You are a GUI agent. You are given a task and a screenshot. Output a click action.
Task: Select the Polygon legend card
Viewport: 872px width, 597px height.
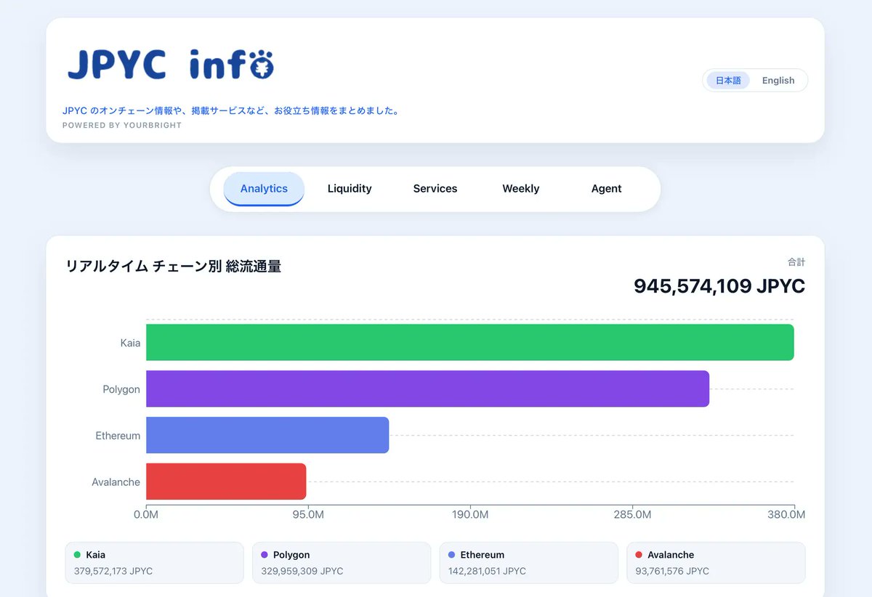342,563
